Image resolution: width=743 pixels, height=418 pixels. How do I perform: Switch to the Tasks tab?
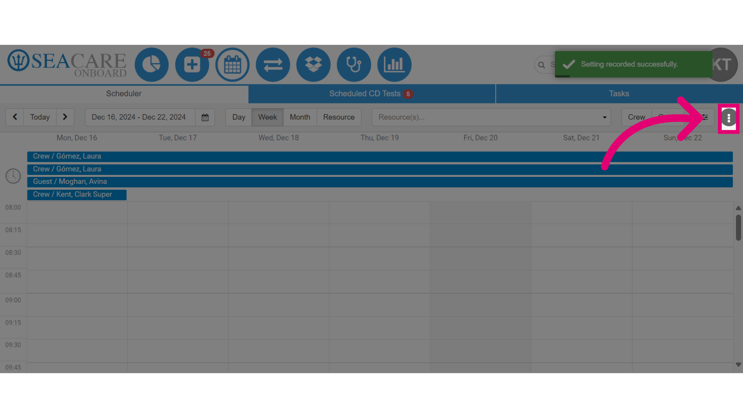point(619,94)
